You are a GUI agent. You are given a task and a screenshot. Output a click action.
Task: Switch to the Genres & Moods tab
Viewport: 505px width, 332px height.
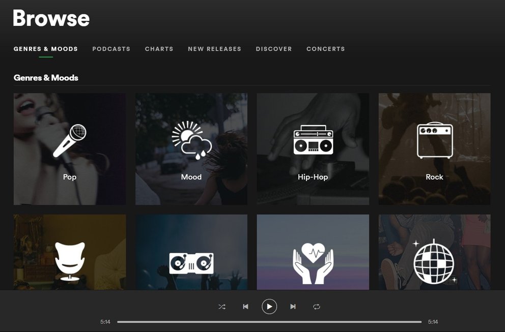[46, 49]
